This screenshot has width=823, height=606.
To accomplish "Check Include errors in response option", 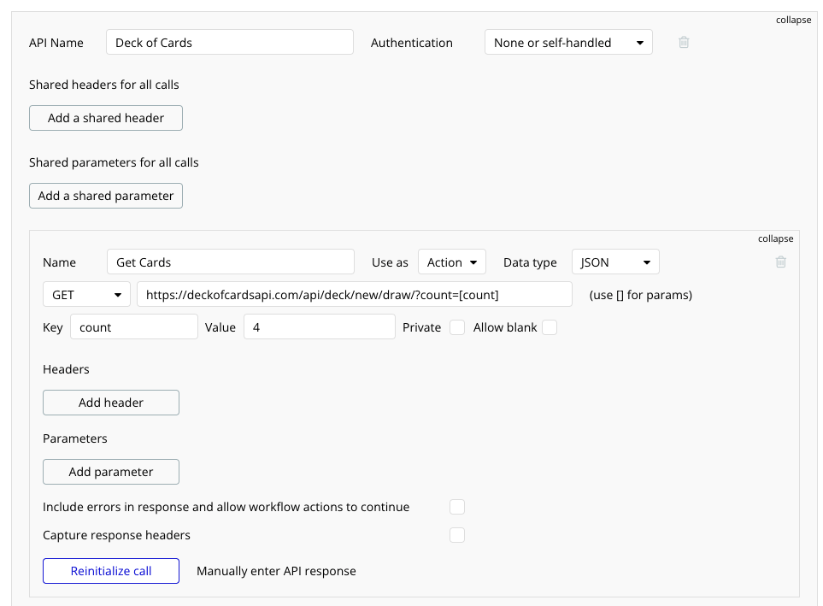I will (x=457, y=507).
